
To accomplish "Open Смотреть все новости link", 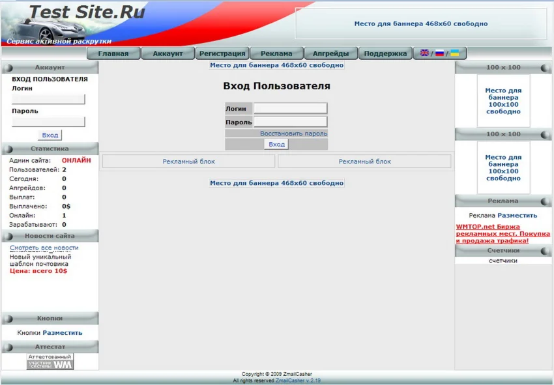I will (44, 248).
